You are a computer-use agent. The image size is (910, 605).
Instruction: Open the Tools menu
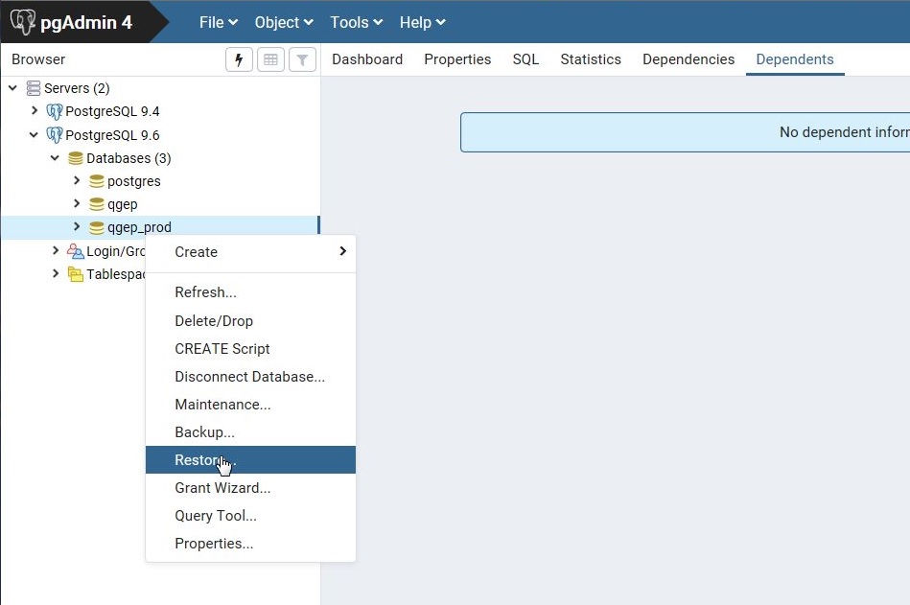coord(352,22)
